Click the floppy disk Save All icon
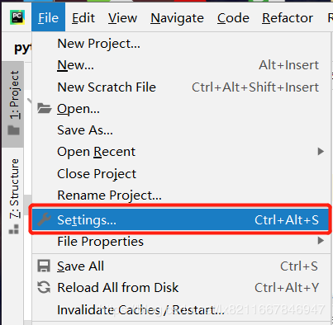This screenshot has width=333, height=325. coord(44,266)
